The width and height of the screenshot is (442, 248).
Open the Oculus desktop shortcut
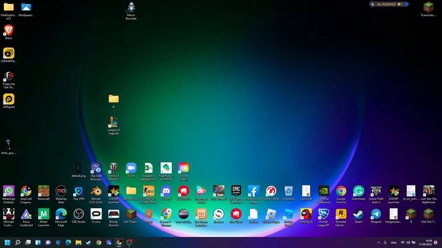click(96, 215)
